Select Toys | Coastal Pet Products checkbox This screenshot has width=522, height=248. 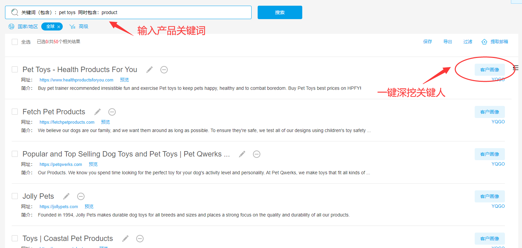click(x=15, y=238)
